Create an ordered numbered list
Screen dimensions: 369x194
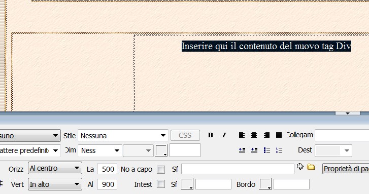click(x=279, y=150)
